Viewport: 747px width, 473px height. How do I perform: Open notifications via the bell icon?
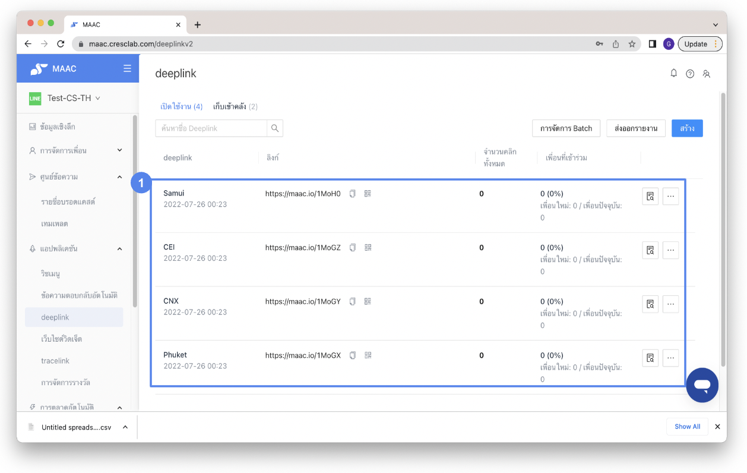click(673, 73)
